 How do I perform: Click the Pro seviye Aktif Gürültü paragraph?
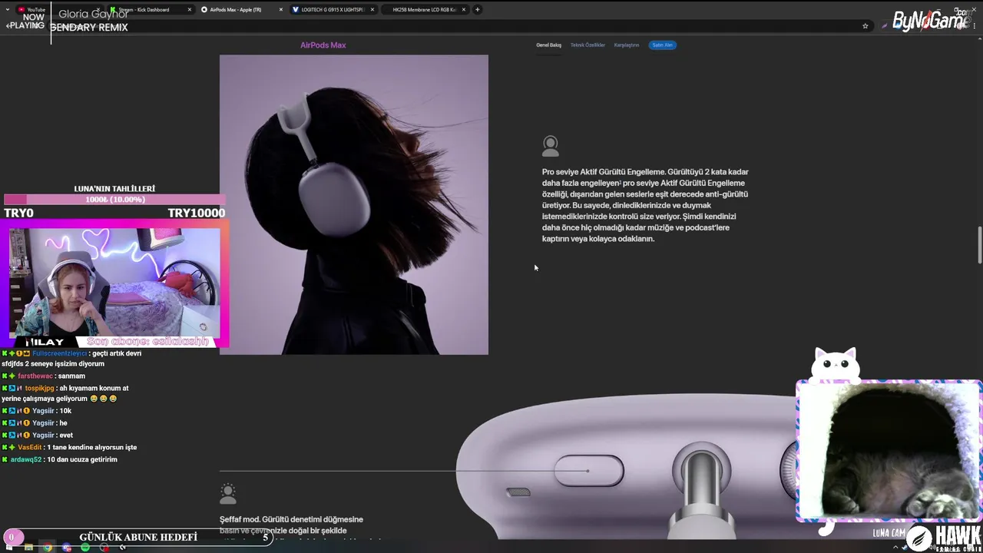(645, 205)
